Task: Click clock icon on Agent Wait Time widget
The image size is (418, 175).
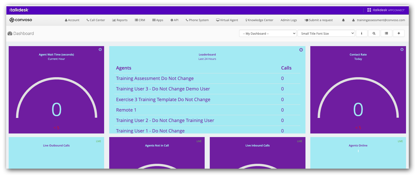Action: point(100,49)
